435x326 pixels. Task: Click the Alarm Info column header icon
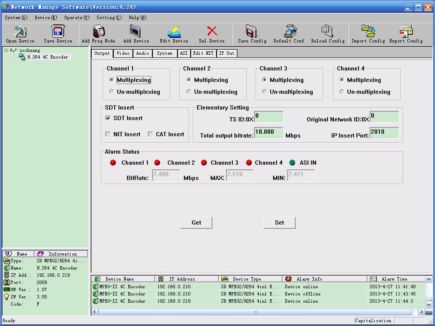288,279
